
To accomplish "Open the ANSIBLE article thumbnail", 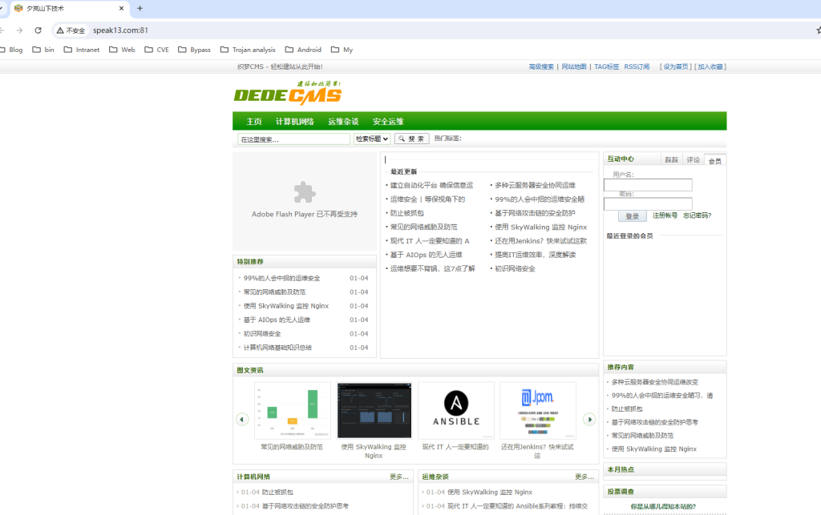I will [455, 410].
